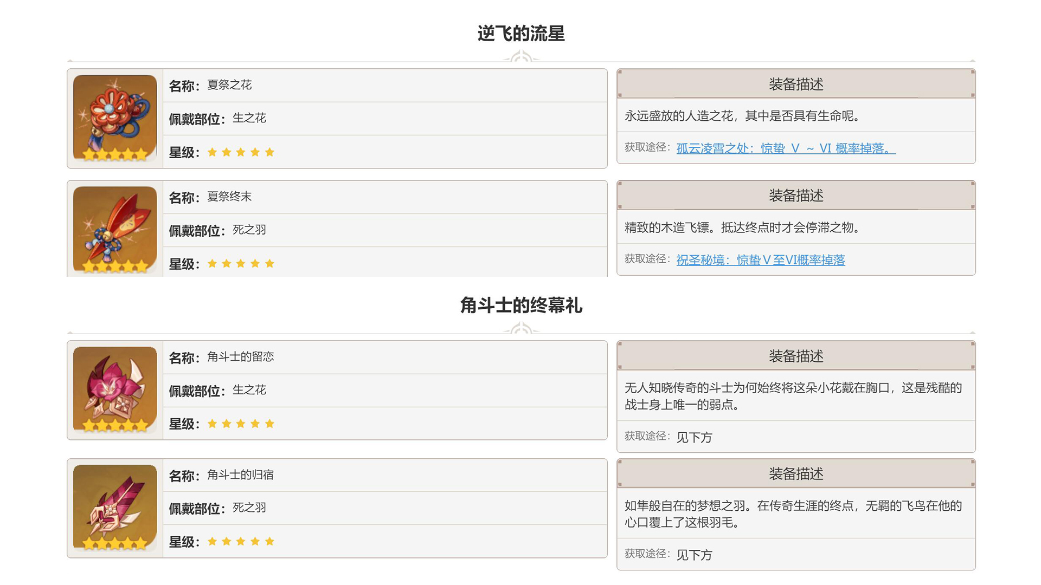
Task: Click 见下方 under 角斗士的留恋 description
Action: click(694, 438)
